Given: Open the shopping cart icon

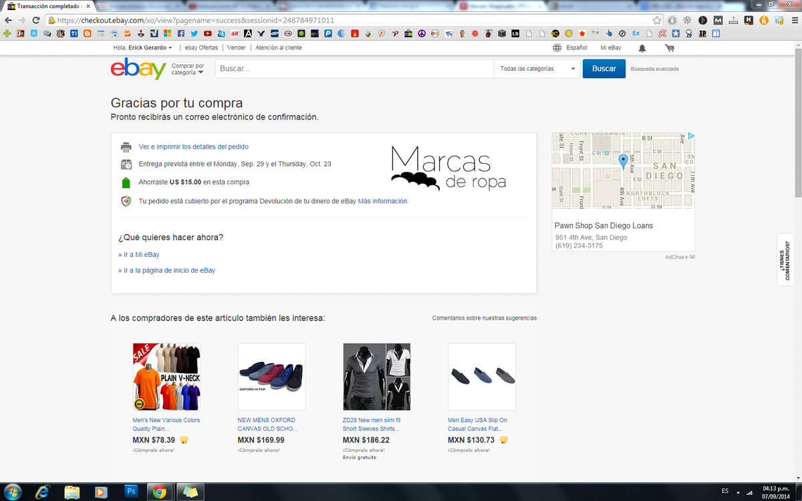Looking at the screenshot, I should click(670, 48).
